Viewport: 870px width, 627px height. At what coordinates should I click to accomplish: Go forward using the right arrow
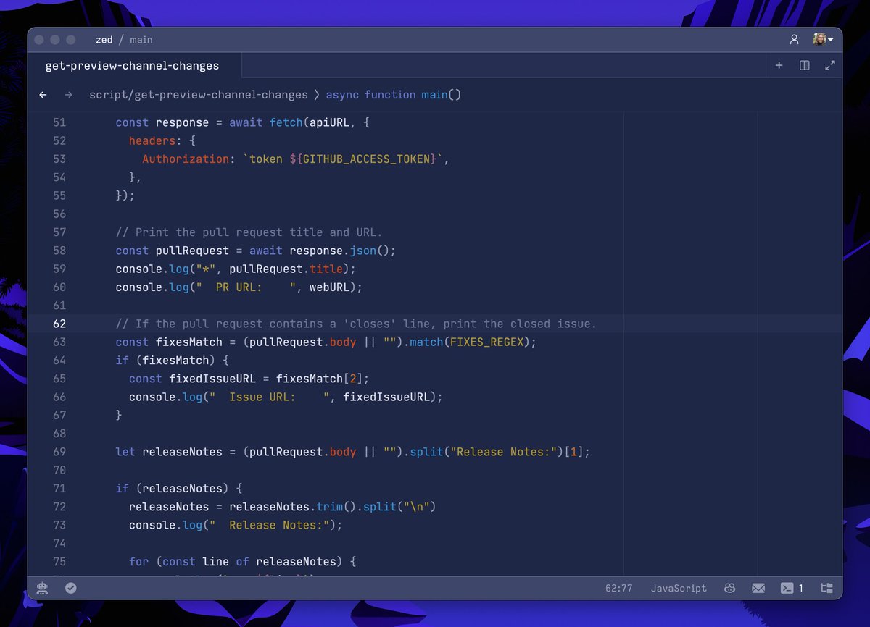68,95
